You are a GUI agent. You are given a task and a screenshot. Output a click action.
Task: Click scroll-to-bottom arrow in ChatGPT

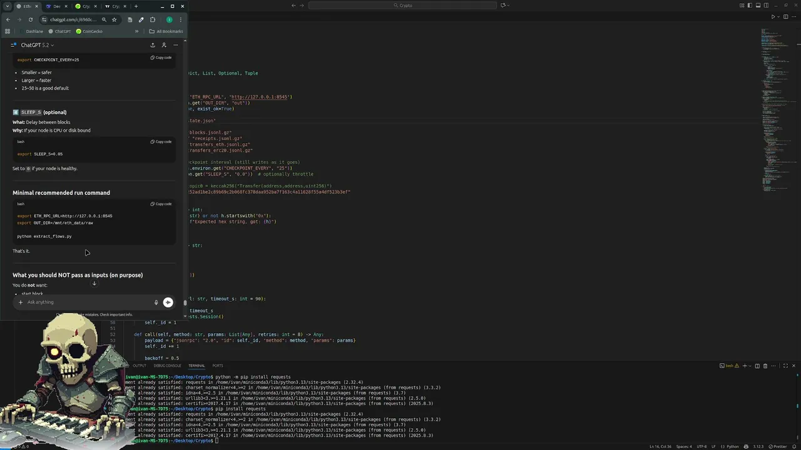coord(94,284)
